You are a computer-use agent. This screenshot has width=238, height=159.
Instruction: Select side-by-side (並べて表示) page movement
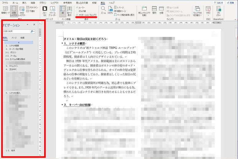70,11
